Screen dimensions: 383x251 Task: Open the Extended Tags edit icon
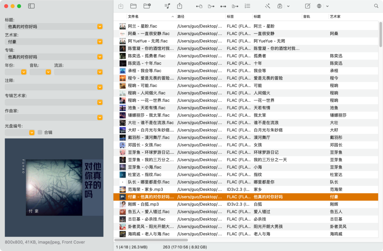(308, 6)
